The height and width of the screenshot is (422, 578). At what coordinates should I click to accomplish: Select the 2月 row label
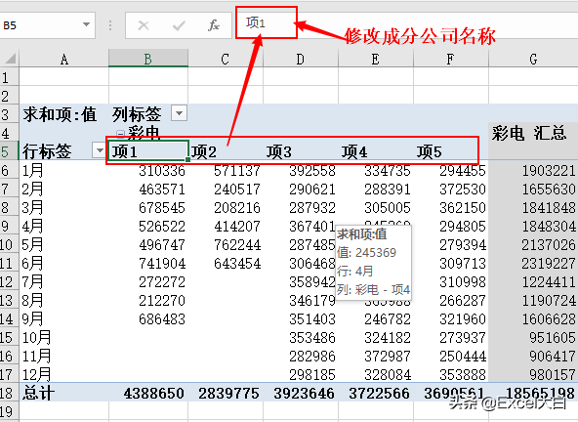pyautogui.click(x=63, y=189)
